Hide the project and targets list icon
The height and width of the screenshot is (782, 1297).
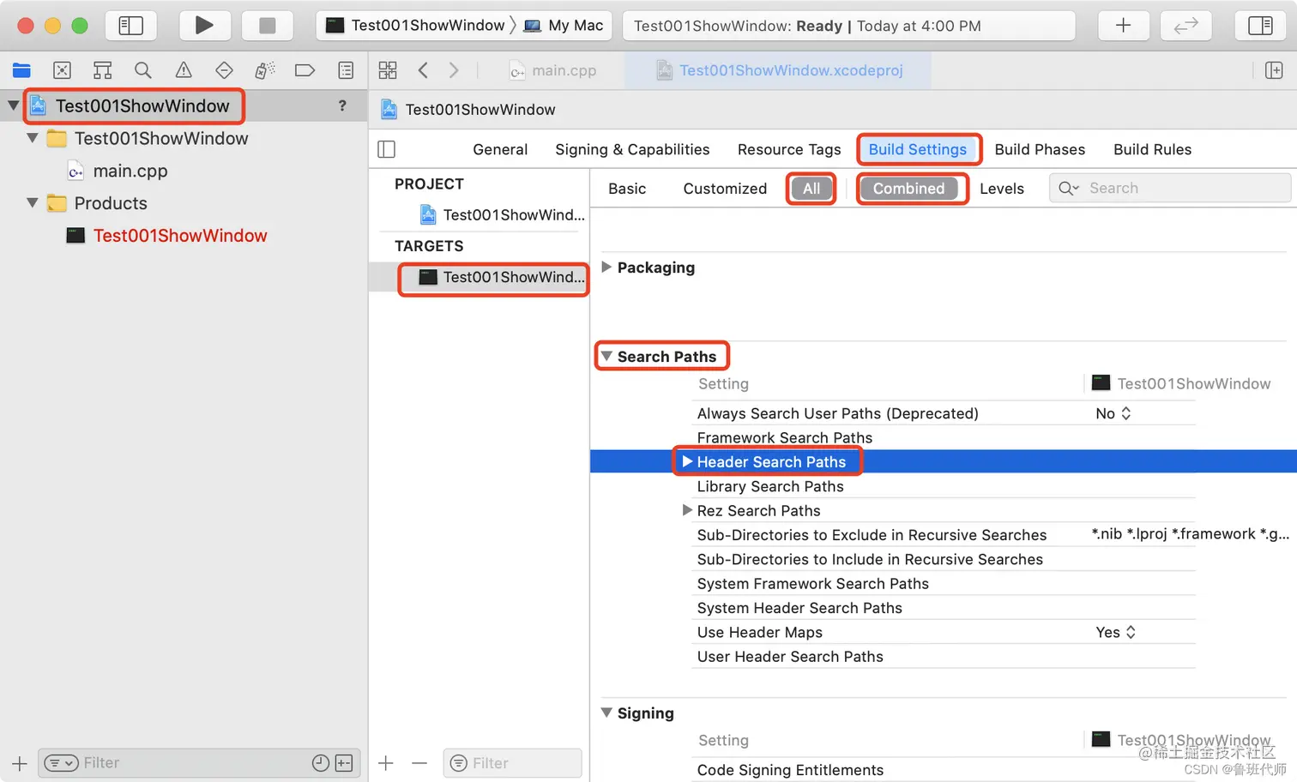click(x=387, y=149)
